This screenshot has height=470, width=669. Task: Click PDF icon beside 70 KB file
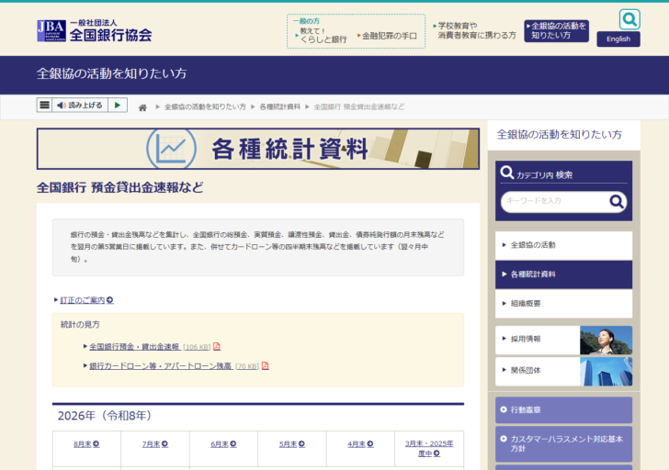265,365
